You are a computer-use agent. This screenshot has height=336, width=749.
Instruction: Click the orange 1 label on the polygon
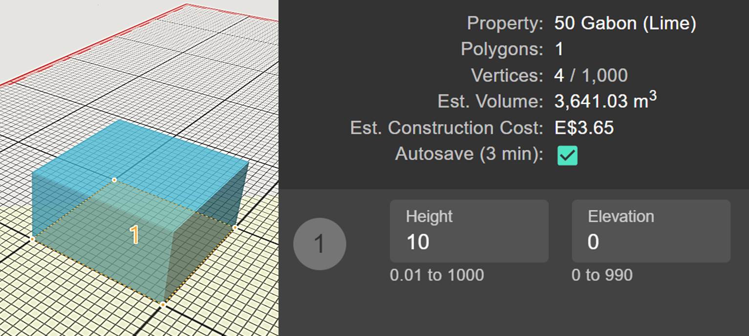pos(134,235)
